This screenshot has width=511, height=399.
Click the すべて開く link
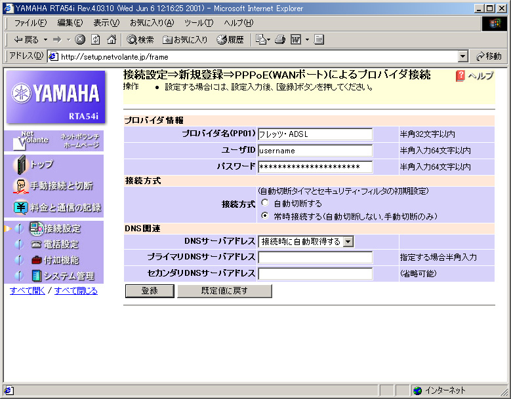pyautogui.click(x=27, y=290)
